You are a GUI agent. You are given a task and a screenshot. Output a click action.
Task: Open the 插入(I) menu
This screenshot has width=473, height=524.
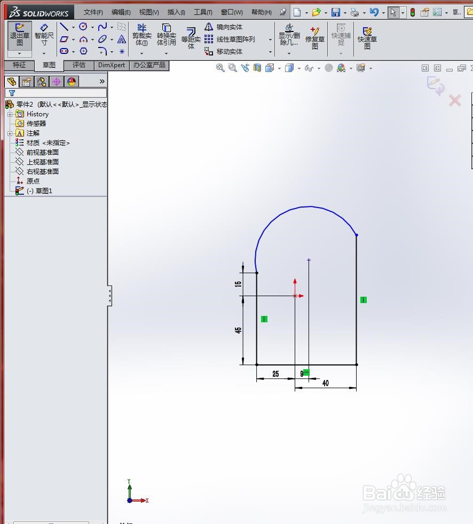click(x=176, y=11)
